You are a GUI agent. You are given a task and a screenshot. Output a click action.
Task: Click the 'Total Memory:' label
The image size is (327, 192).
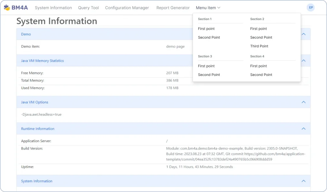(33, 80)
